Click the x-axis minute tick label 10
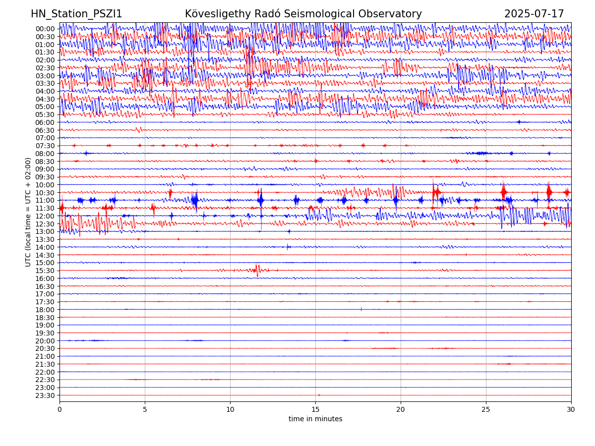 pos(230,410)
